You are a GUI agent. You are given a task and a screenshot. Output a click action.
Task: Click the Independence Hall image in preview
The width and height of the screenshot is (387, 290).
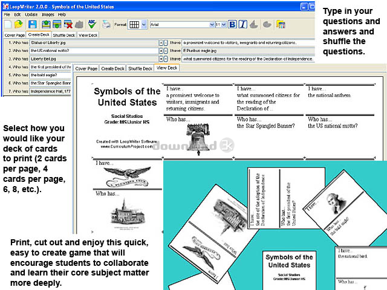point(126,214)
